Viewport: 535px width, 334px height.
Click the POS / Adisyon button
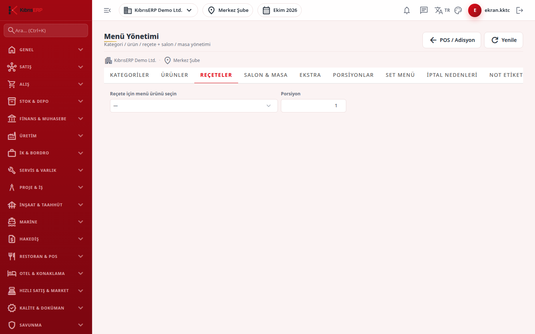[452, 40]
